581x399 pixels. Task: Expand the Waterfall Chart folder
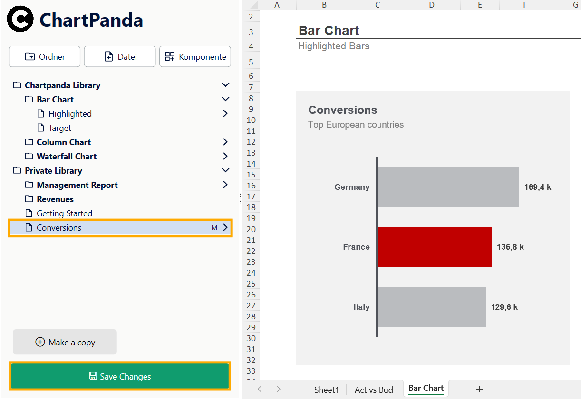[225, 156]
